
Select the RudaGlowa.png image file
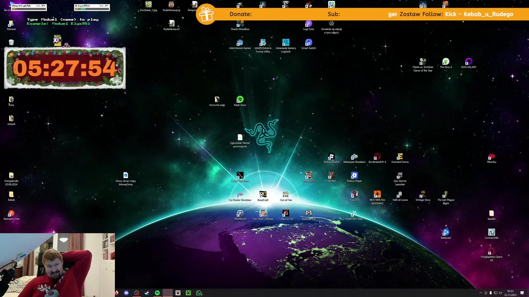[x=171, y=7]
